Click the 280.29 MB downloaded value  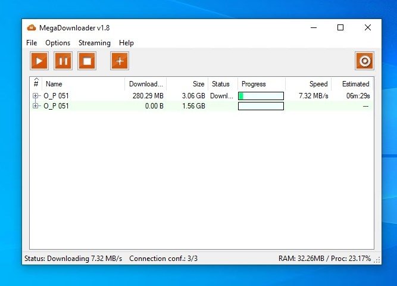point(148,96)
